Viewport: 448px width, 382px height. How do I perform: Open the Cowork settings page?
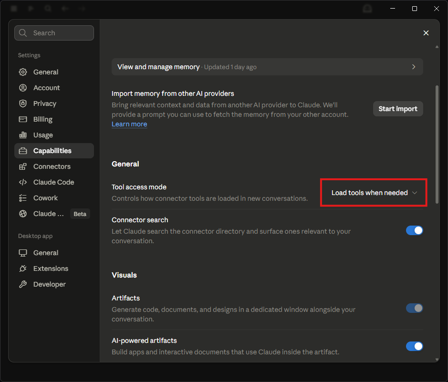pos(54,198)
